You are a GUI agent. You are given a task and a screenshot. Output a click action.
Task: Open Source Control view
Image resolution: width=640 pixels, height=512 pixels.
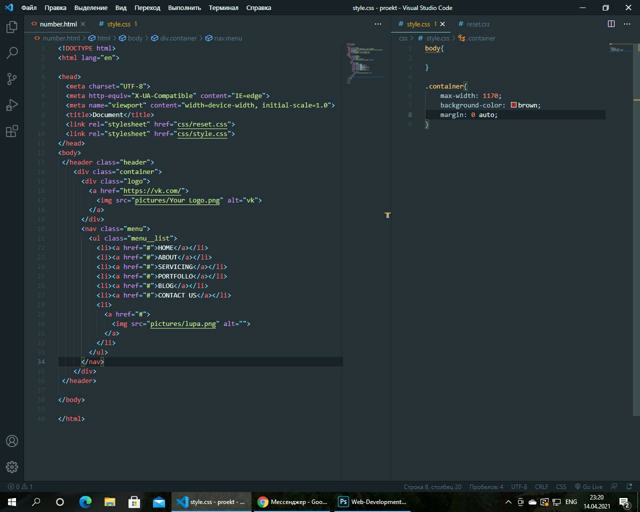12,79
